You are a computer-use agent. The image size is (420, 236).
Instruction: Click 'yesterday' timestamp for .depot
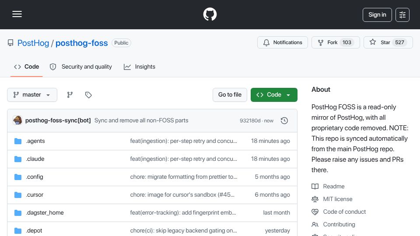277,230
